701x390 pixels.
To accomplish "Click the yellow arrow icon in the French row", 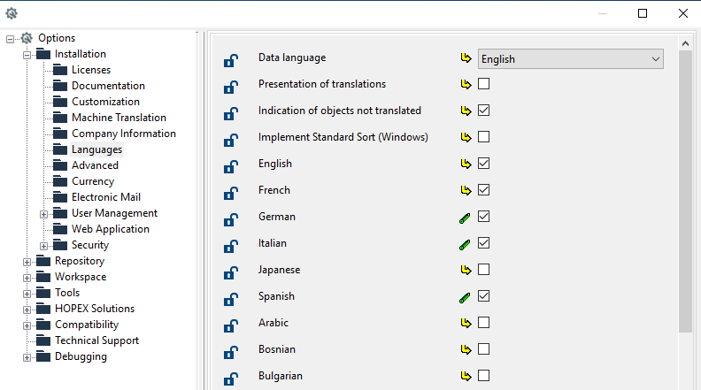I will click(466, 191).
